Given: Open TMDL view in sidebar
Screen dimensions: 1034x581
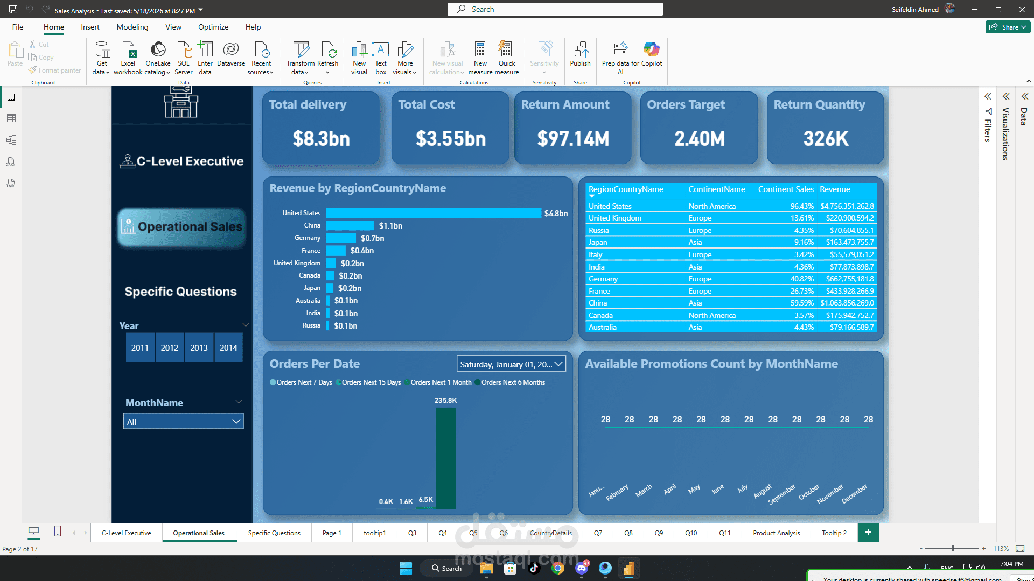Looking at the screenshot, I should click(11, 183).
